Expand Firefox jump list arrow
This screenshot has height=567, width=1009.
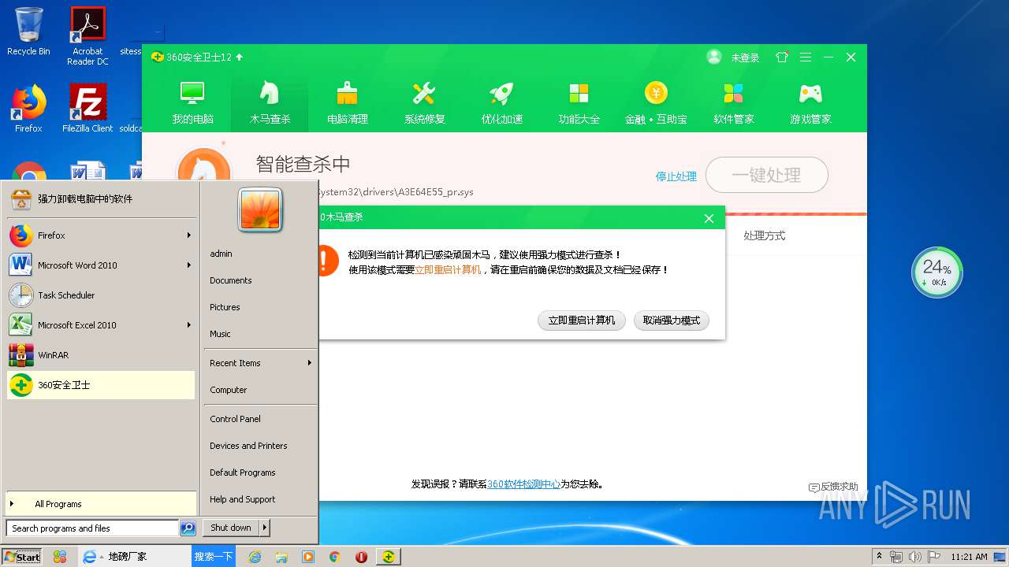click(189, 235)
